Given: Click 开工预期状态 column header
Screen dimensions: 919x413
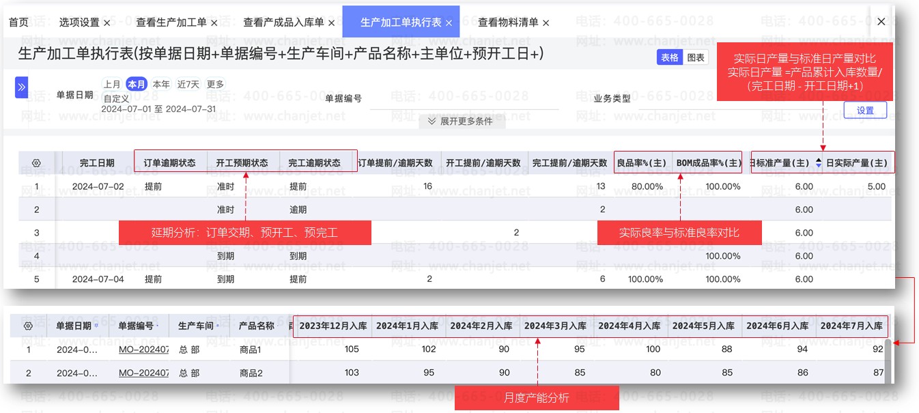Looking at the screenshot, I should point(242,163).
